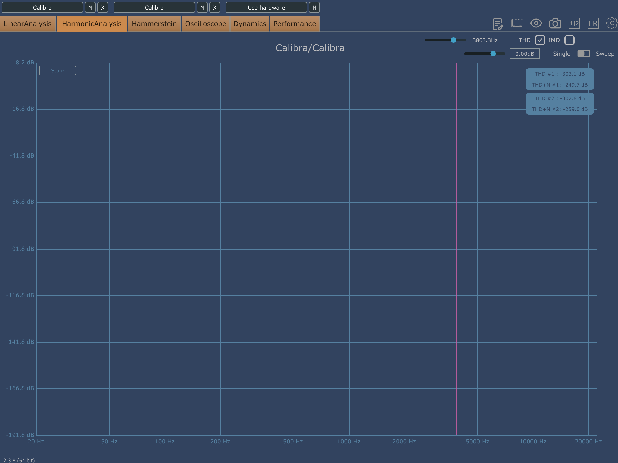Click the red frequency marker line
This screenshot has width=618, height=463.
coord(456,249)
